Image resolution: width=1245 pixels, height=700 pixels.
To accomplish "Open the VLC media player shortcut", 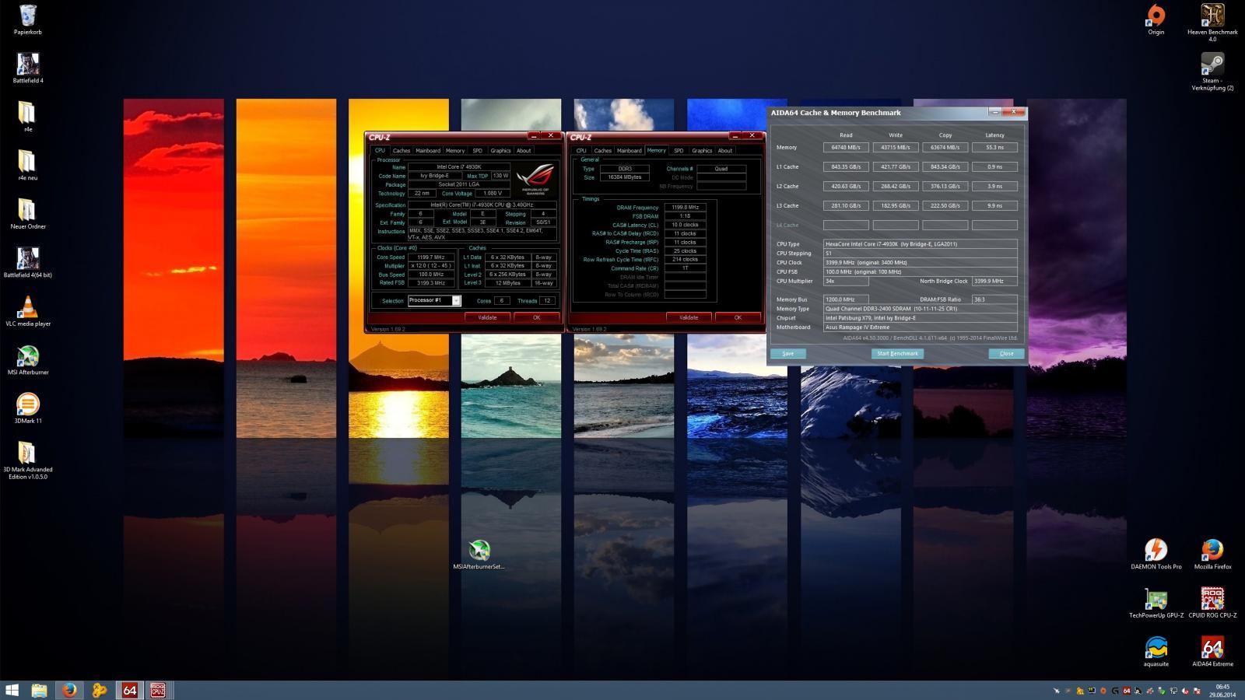I will (x=28, y=312).
